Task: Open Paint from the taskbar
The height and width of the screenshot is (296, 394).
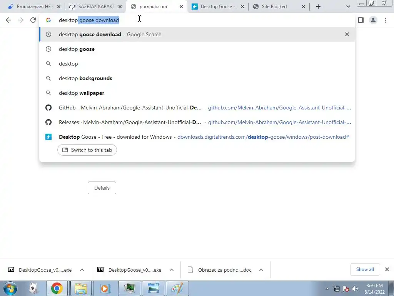Action: point(177,288)
